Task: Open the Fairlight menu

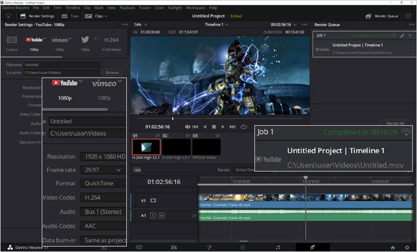Action: click(x=176, y=8)
